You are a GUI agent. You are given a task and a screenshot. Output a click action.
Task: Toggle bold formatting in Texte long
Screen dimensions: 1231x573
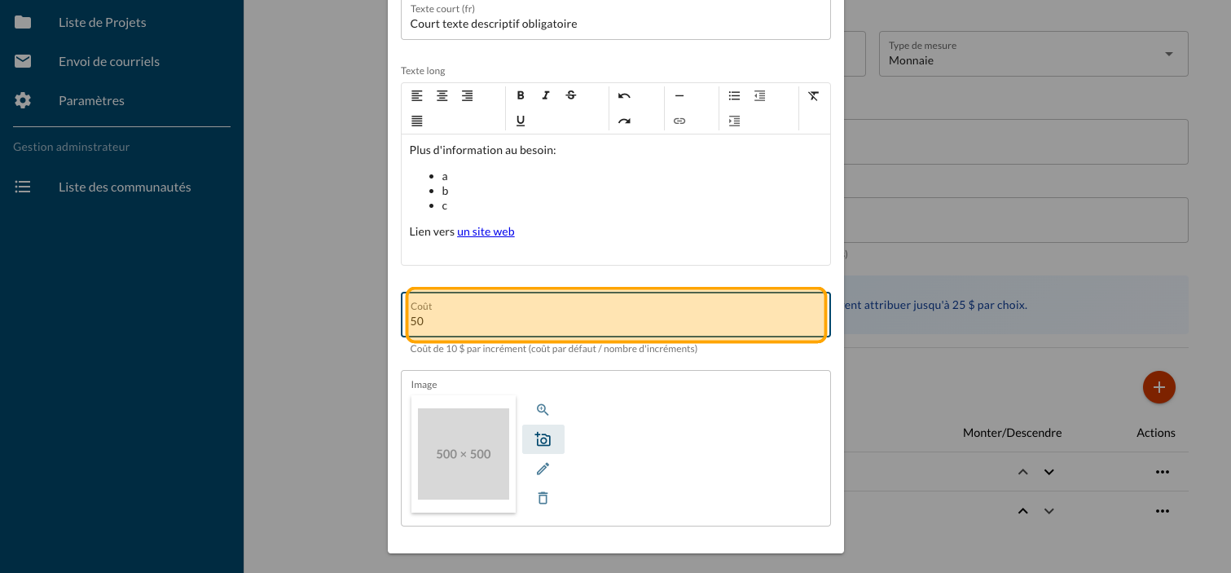[521, 95]
